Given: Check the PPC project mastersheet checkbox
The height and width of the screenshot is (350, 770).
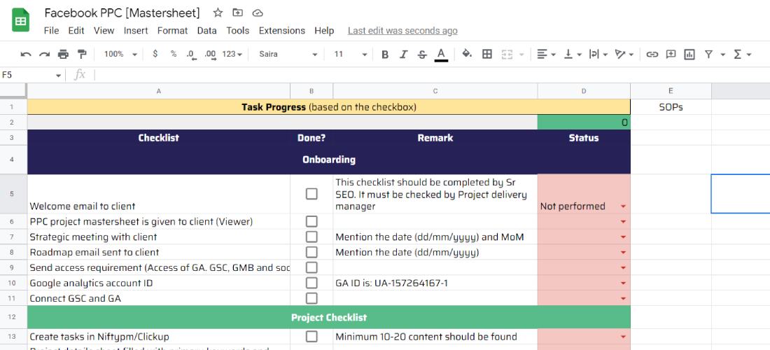Looking at the screenshot, I should (x=311, y=221).
